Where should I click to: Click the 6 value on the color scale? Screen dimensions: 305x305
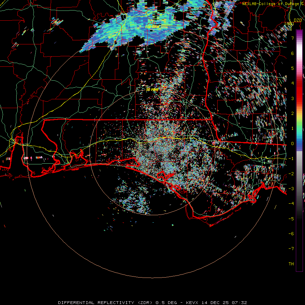tap(292, 53)
